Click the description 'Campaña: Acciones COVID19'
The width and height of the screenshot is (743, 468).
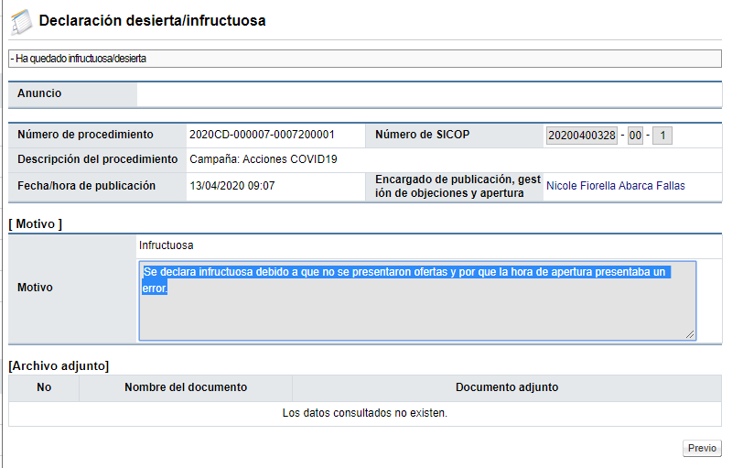pyautogui.click(x=264, y=159)
